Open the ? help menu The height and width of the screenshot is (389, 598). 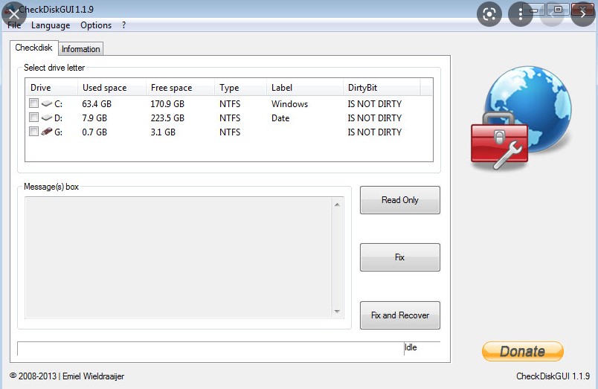[124, 25]
